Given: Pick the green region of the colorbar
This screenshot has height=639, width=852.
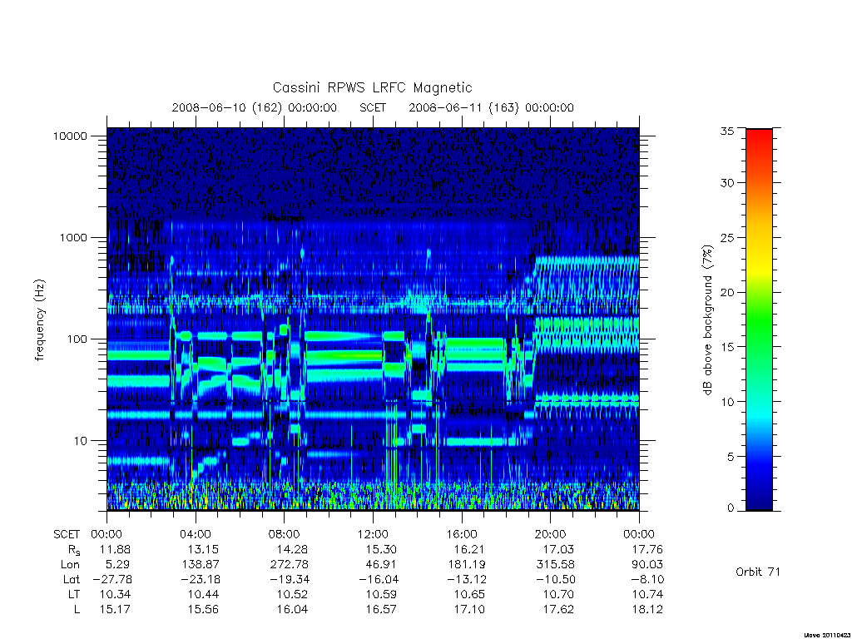Looking at the screenshot, I should 759,320.
